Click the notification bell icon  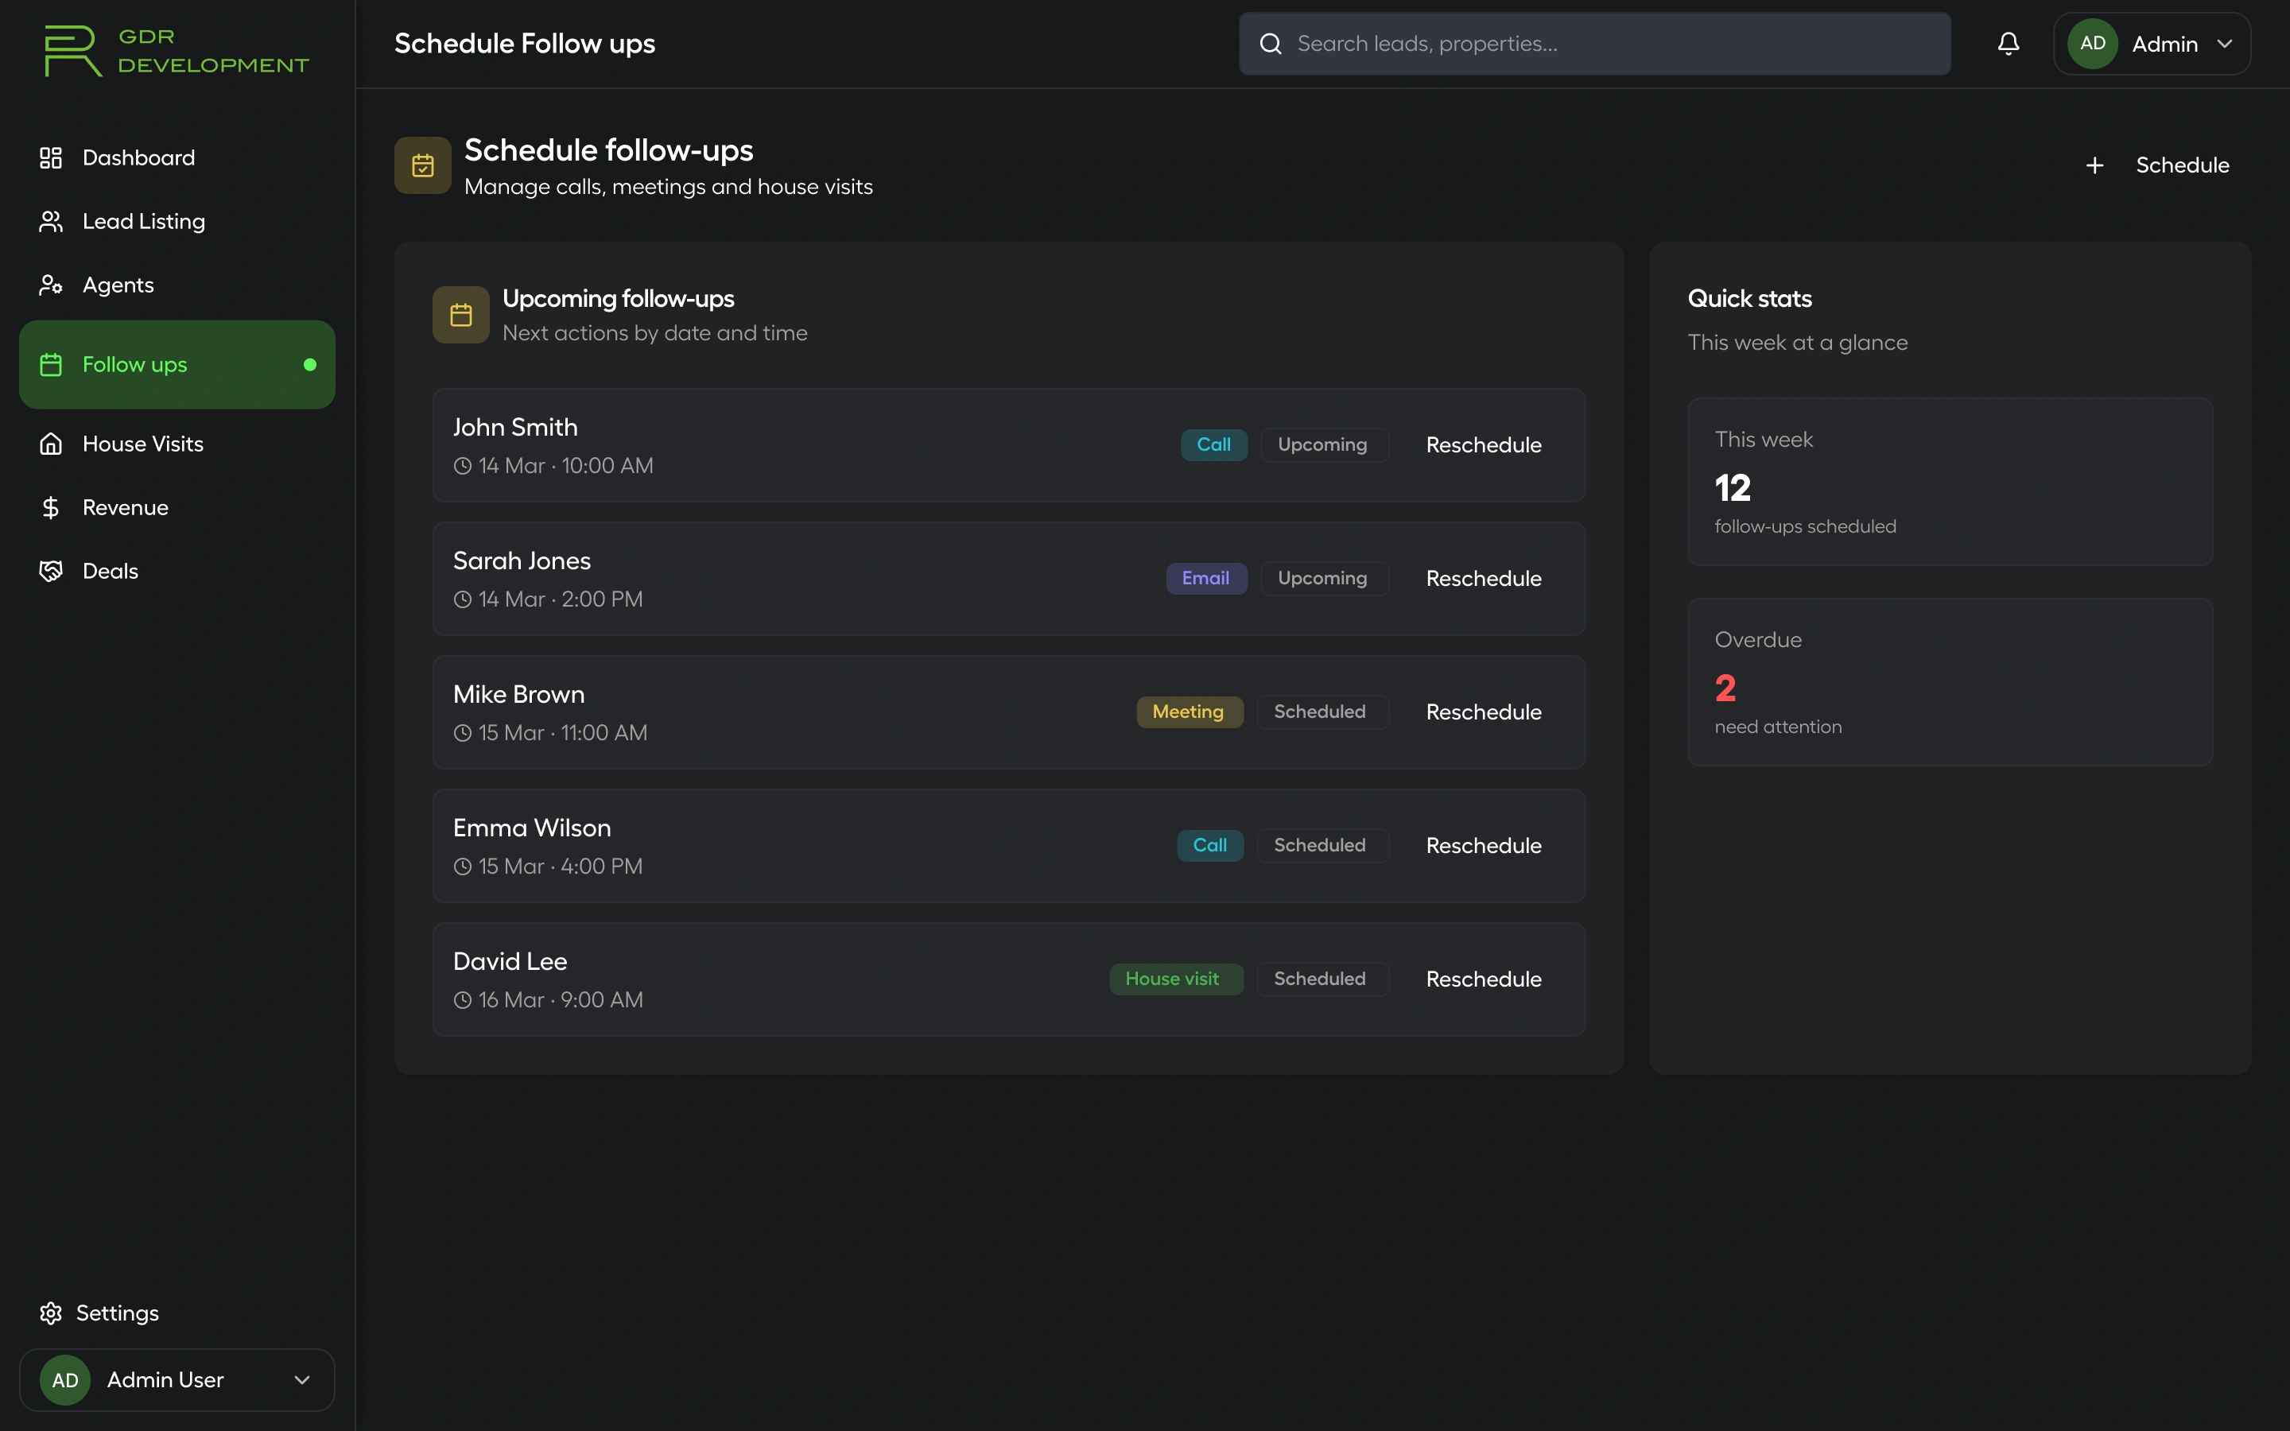[2008, 43]
